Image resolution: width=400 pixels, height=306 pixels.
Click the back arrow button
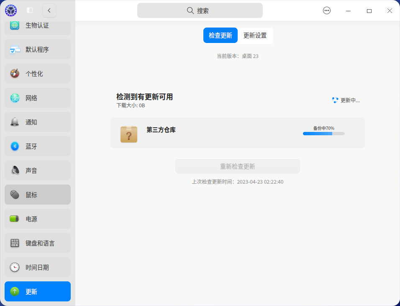click(49, 10)
